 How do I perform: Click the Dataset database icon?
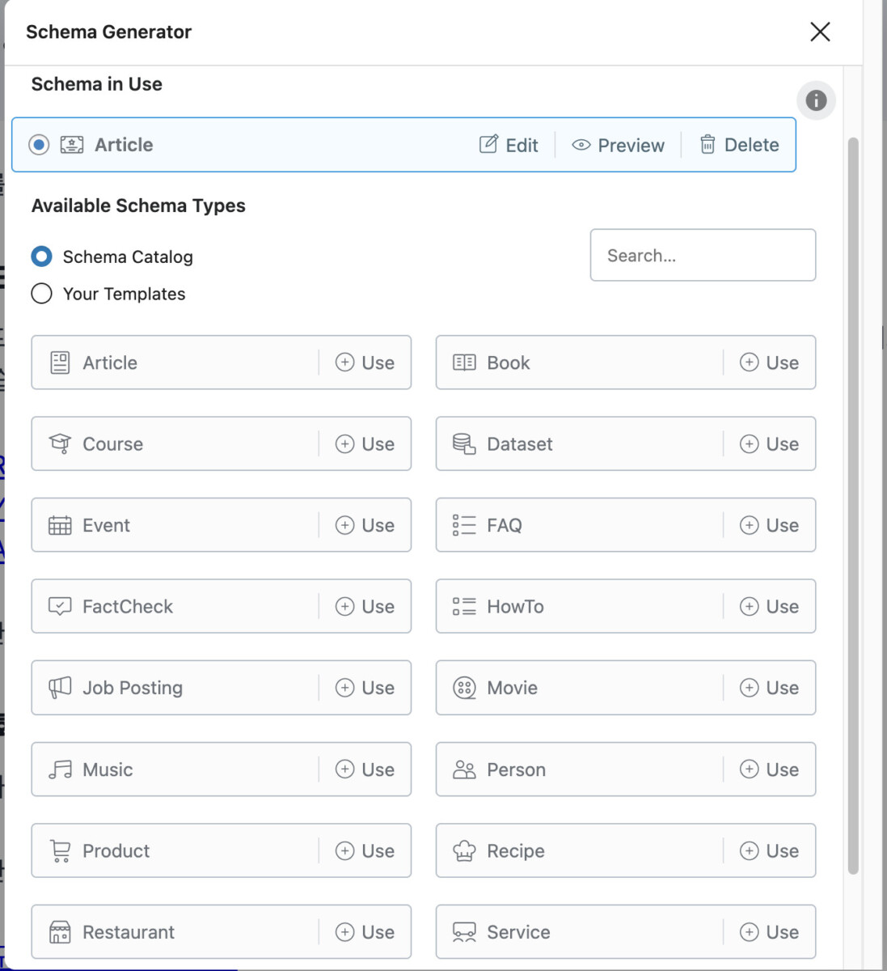[464, 443]
